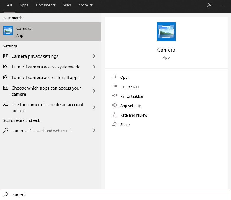Click the star icon next to Rate and review
This screenshot has width=231, height=200.
tap(114, 114)
